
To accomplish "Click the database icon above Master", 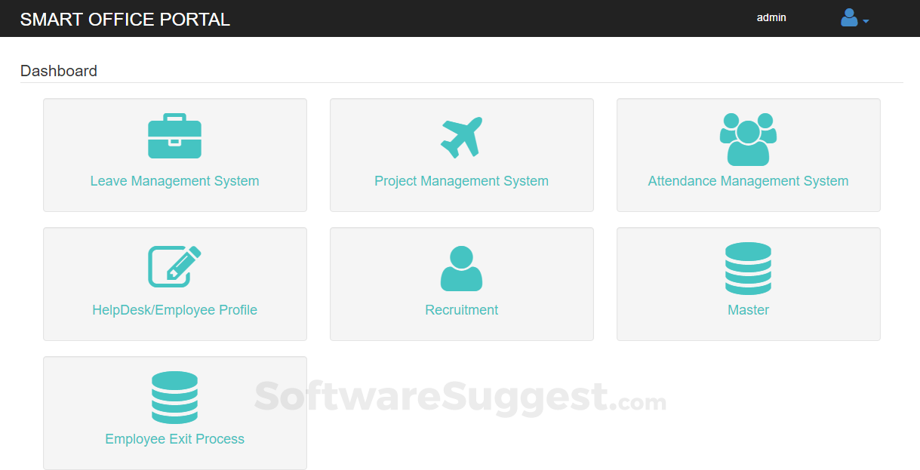I will pos(748,268).
